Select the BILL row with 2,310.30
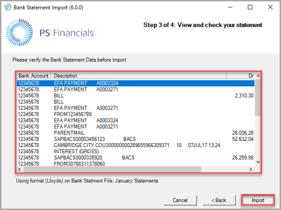This screenshot has width=281, height=210. coord(135,95)
